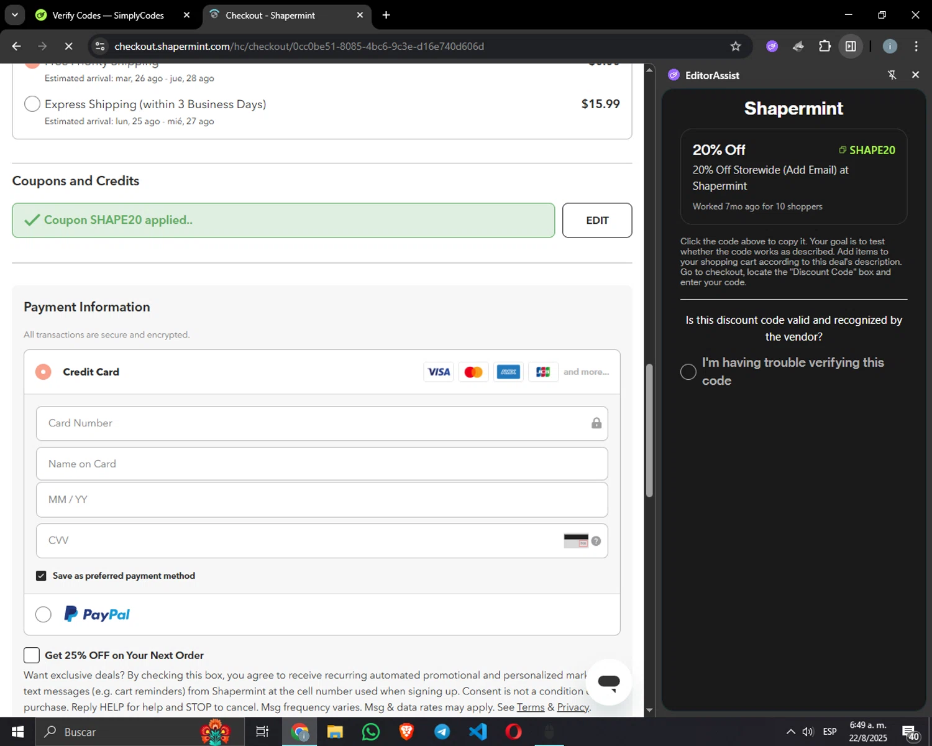932x746 pixels.
Task: Open the Chrome profile avatar
Action: (890, 46)
